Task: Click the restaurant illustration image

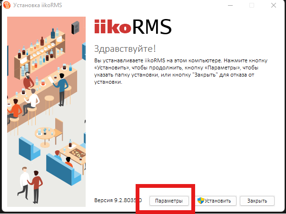Action: [46, 112]
